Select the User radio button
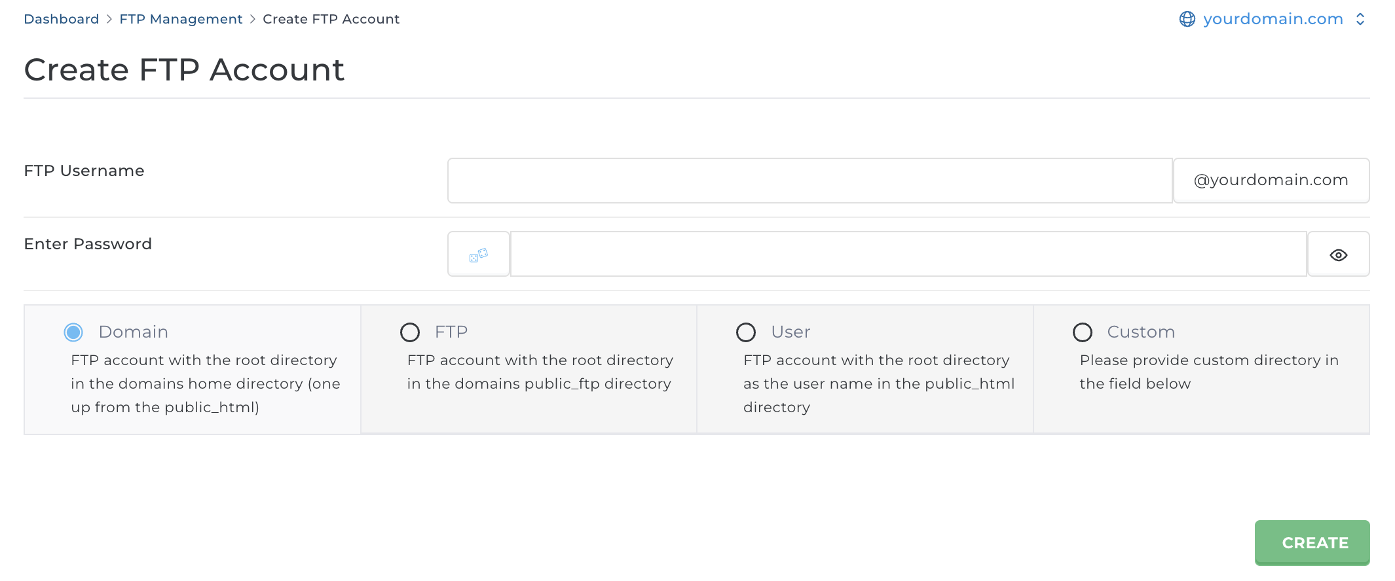Viewport: 1395px width, 581px height. coord(746,332)
